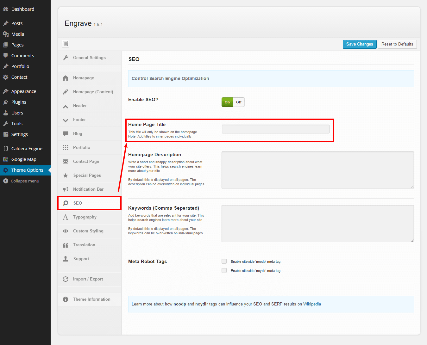
Task: Click the envelope icon for Contact Page
Action: click(66, 162)
